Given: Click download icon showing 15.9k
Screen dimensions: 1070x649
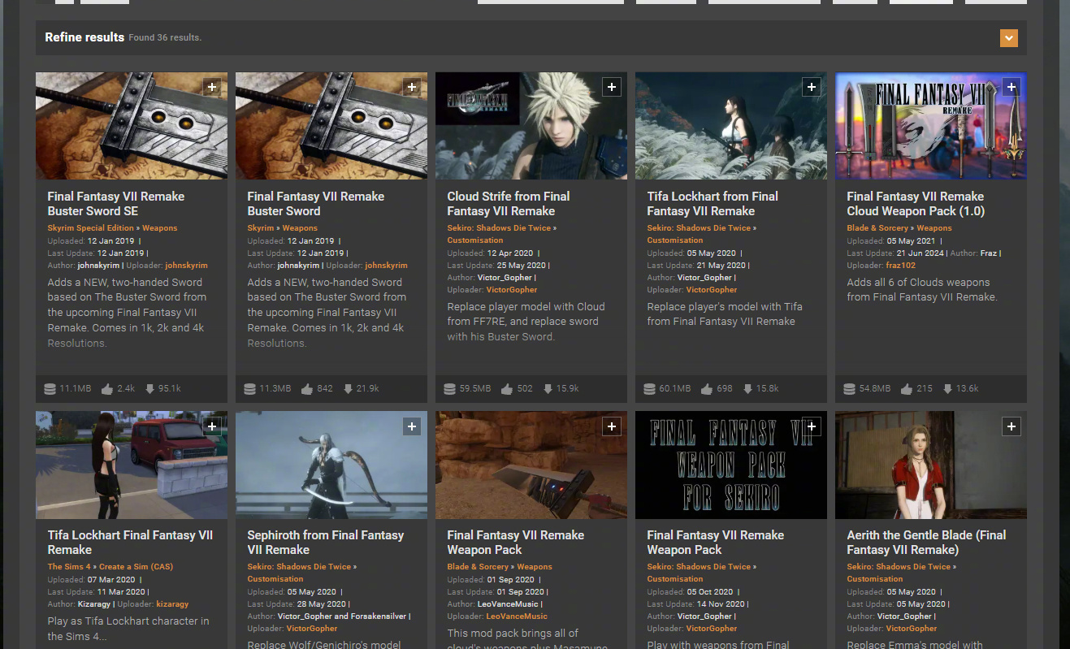Looking at the screenshot, I should click(x=548, y=389).
